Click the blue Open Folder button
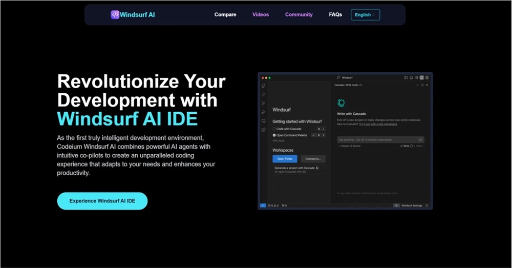This screenshot has height=268, width=512. click(x=285, y=159)
